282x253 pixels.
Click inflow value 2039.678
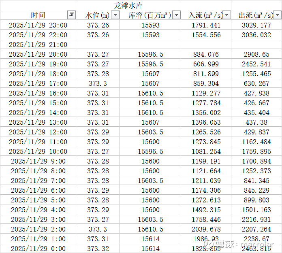pos(206,229)
